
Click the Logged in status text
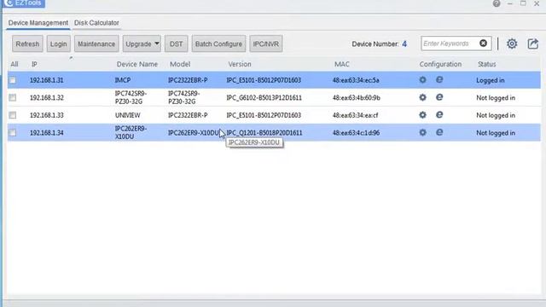pyautogui.click(x=491, y=80)
